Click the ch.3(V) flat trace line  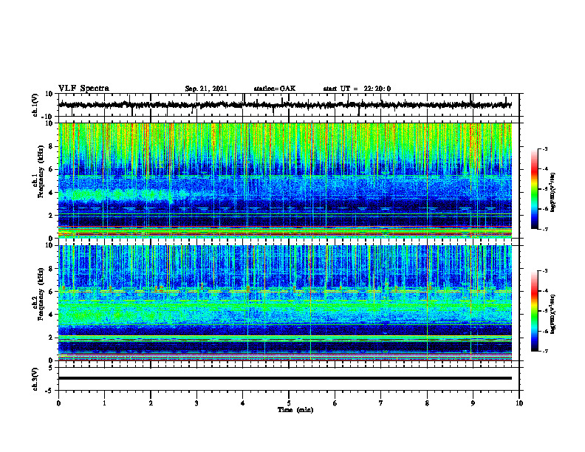[285, 378]
